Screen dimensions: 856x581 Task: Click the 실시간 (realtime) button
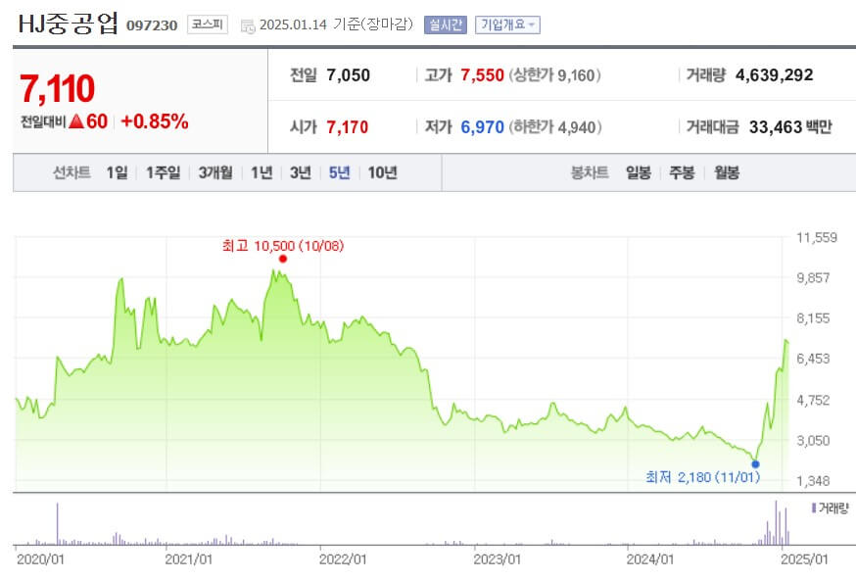(x=449, y=24)
